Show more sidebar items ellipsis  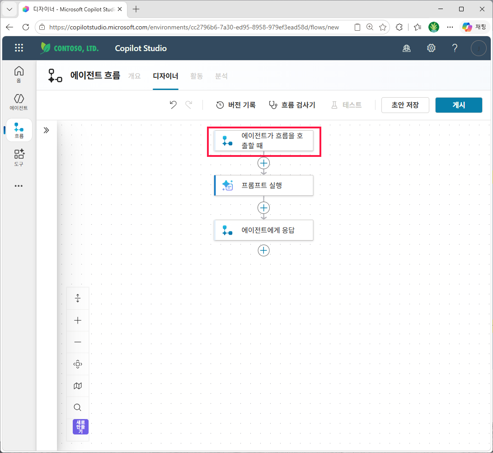click(x=19, y=186)
